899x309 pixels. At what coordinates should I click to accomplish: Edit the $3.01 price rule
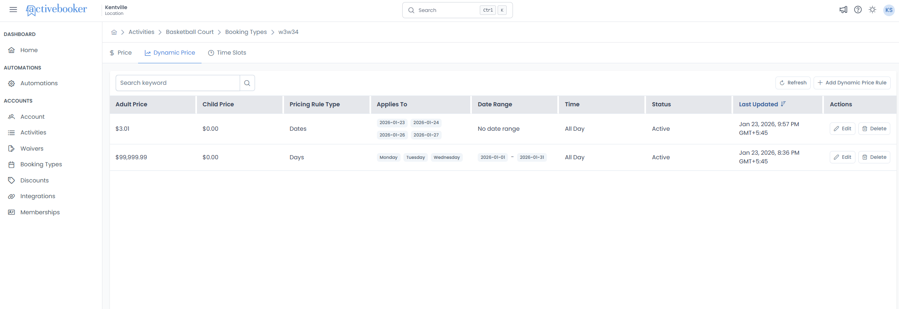point(842,129)
